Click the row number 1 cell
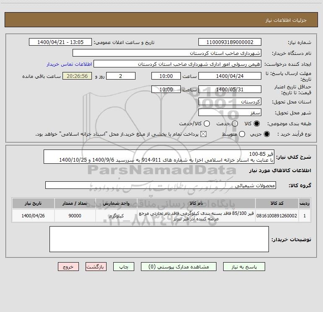Screen dimensions: 323x312 305,216
